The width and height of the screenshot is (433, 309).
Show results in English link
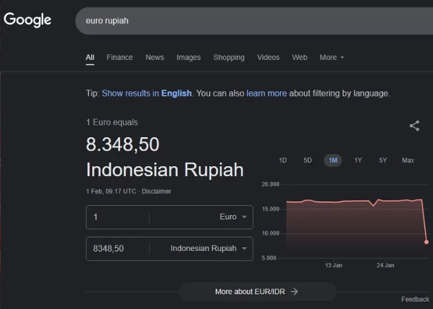point(147,93)
